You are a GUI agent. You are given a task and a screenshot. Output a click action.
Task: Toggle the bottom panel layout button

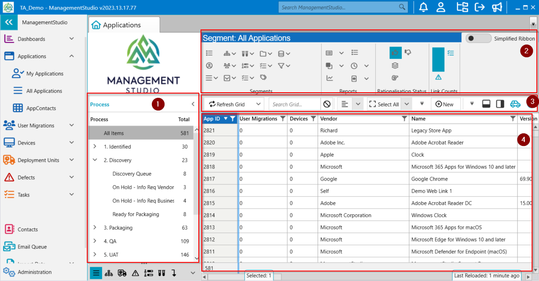[x=486, y=104]
